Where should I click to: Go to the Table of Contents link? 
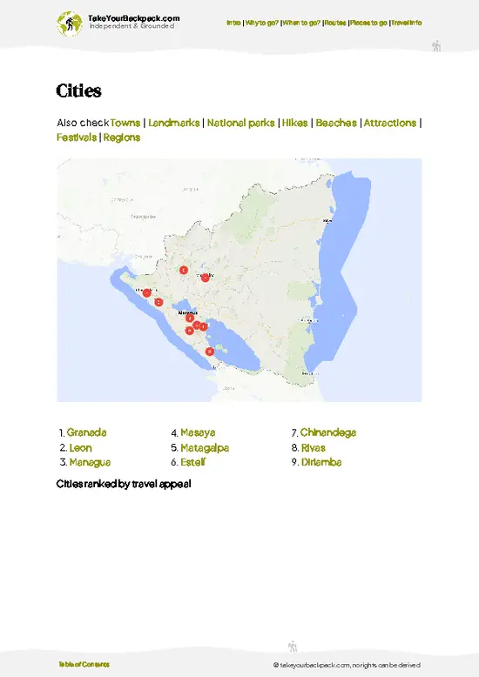point(84,665)
